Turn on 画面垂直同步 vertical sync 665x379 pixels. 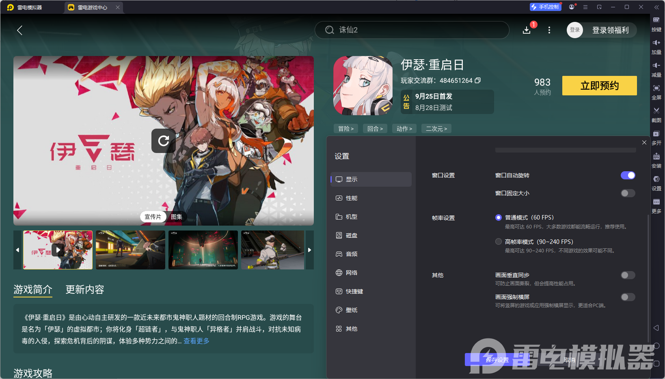coord(628,275)
